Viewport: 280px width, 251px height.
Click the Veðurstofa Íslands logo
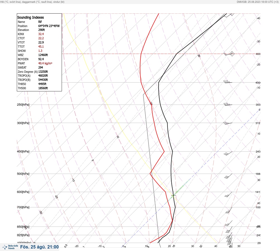pyautogui.click(x=10, y=247)
